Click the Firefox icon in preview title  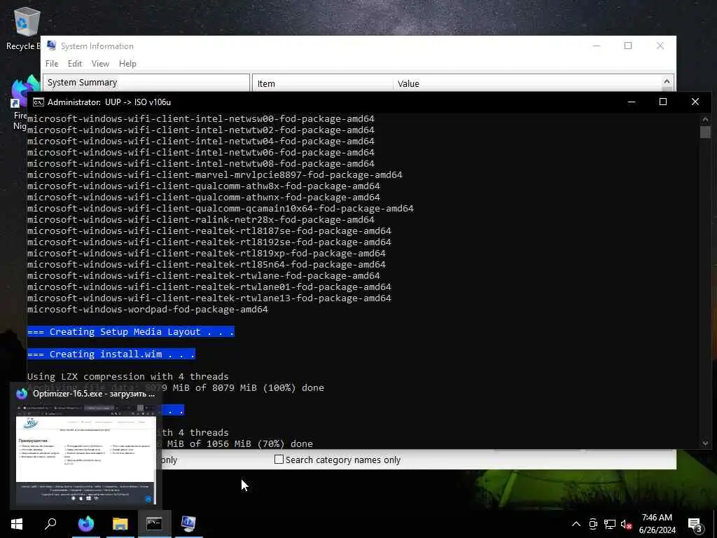tap(22, 394)
